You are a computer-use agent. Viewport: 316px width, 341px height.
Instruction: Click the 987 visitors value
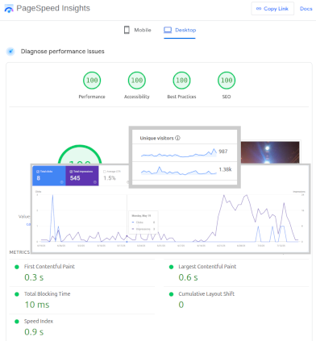pos(223,152)
